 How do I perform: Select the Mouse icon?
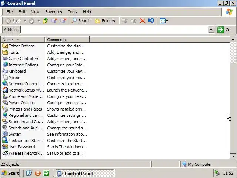click(x=5, y=78)
